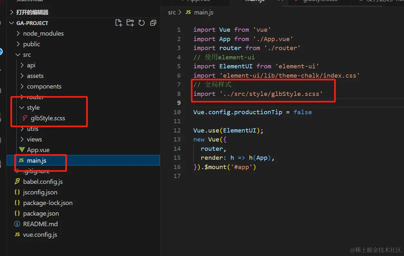Expand the node_modules folder

point(18,33)
